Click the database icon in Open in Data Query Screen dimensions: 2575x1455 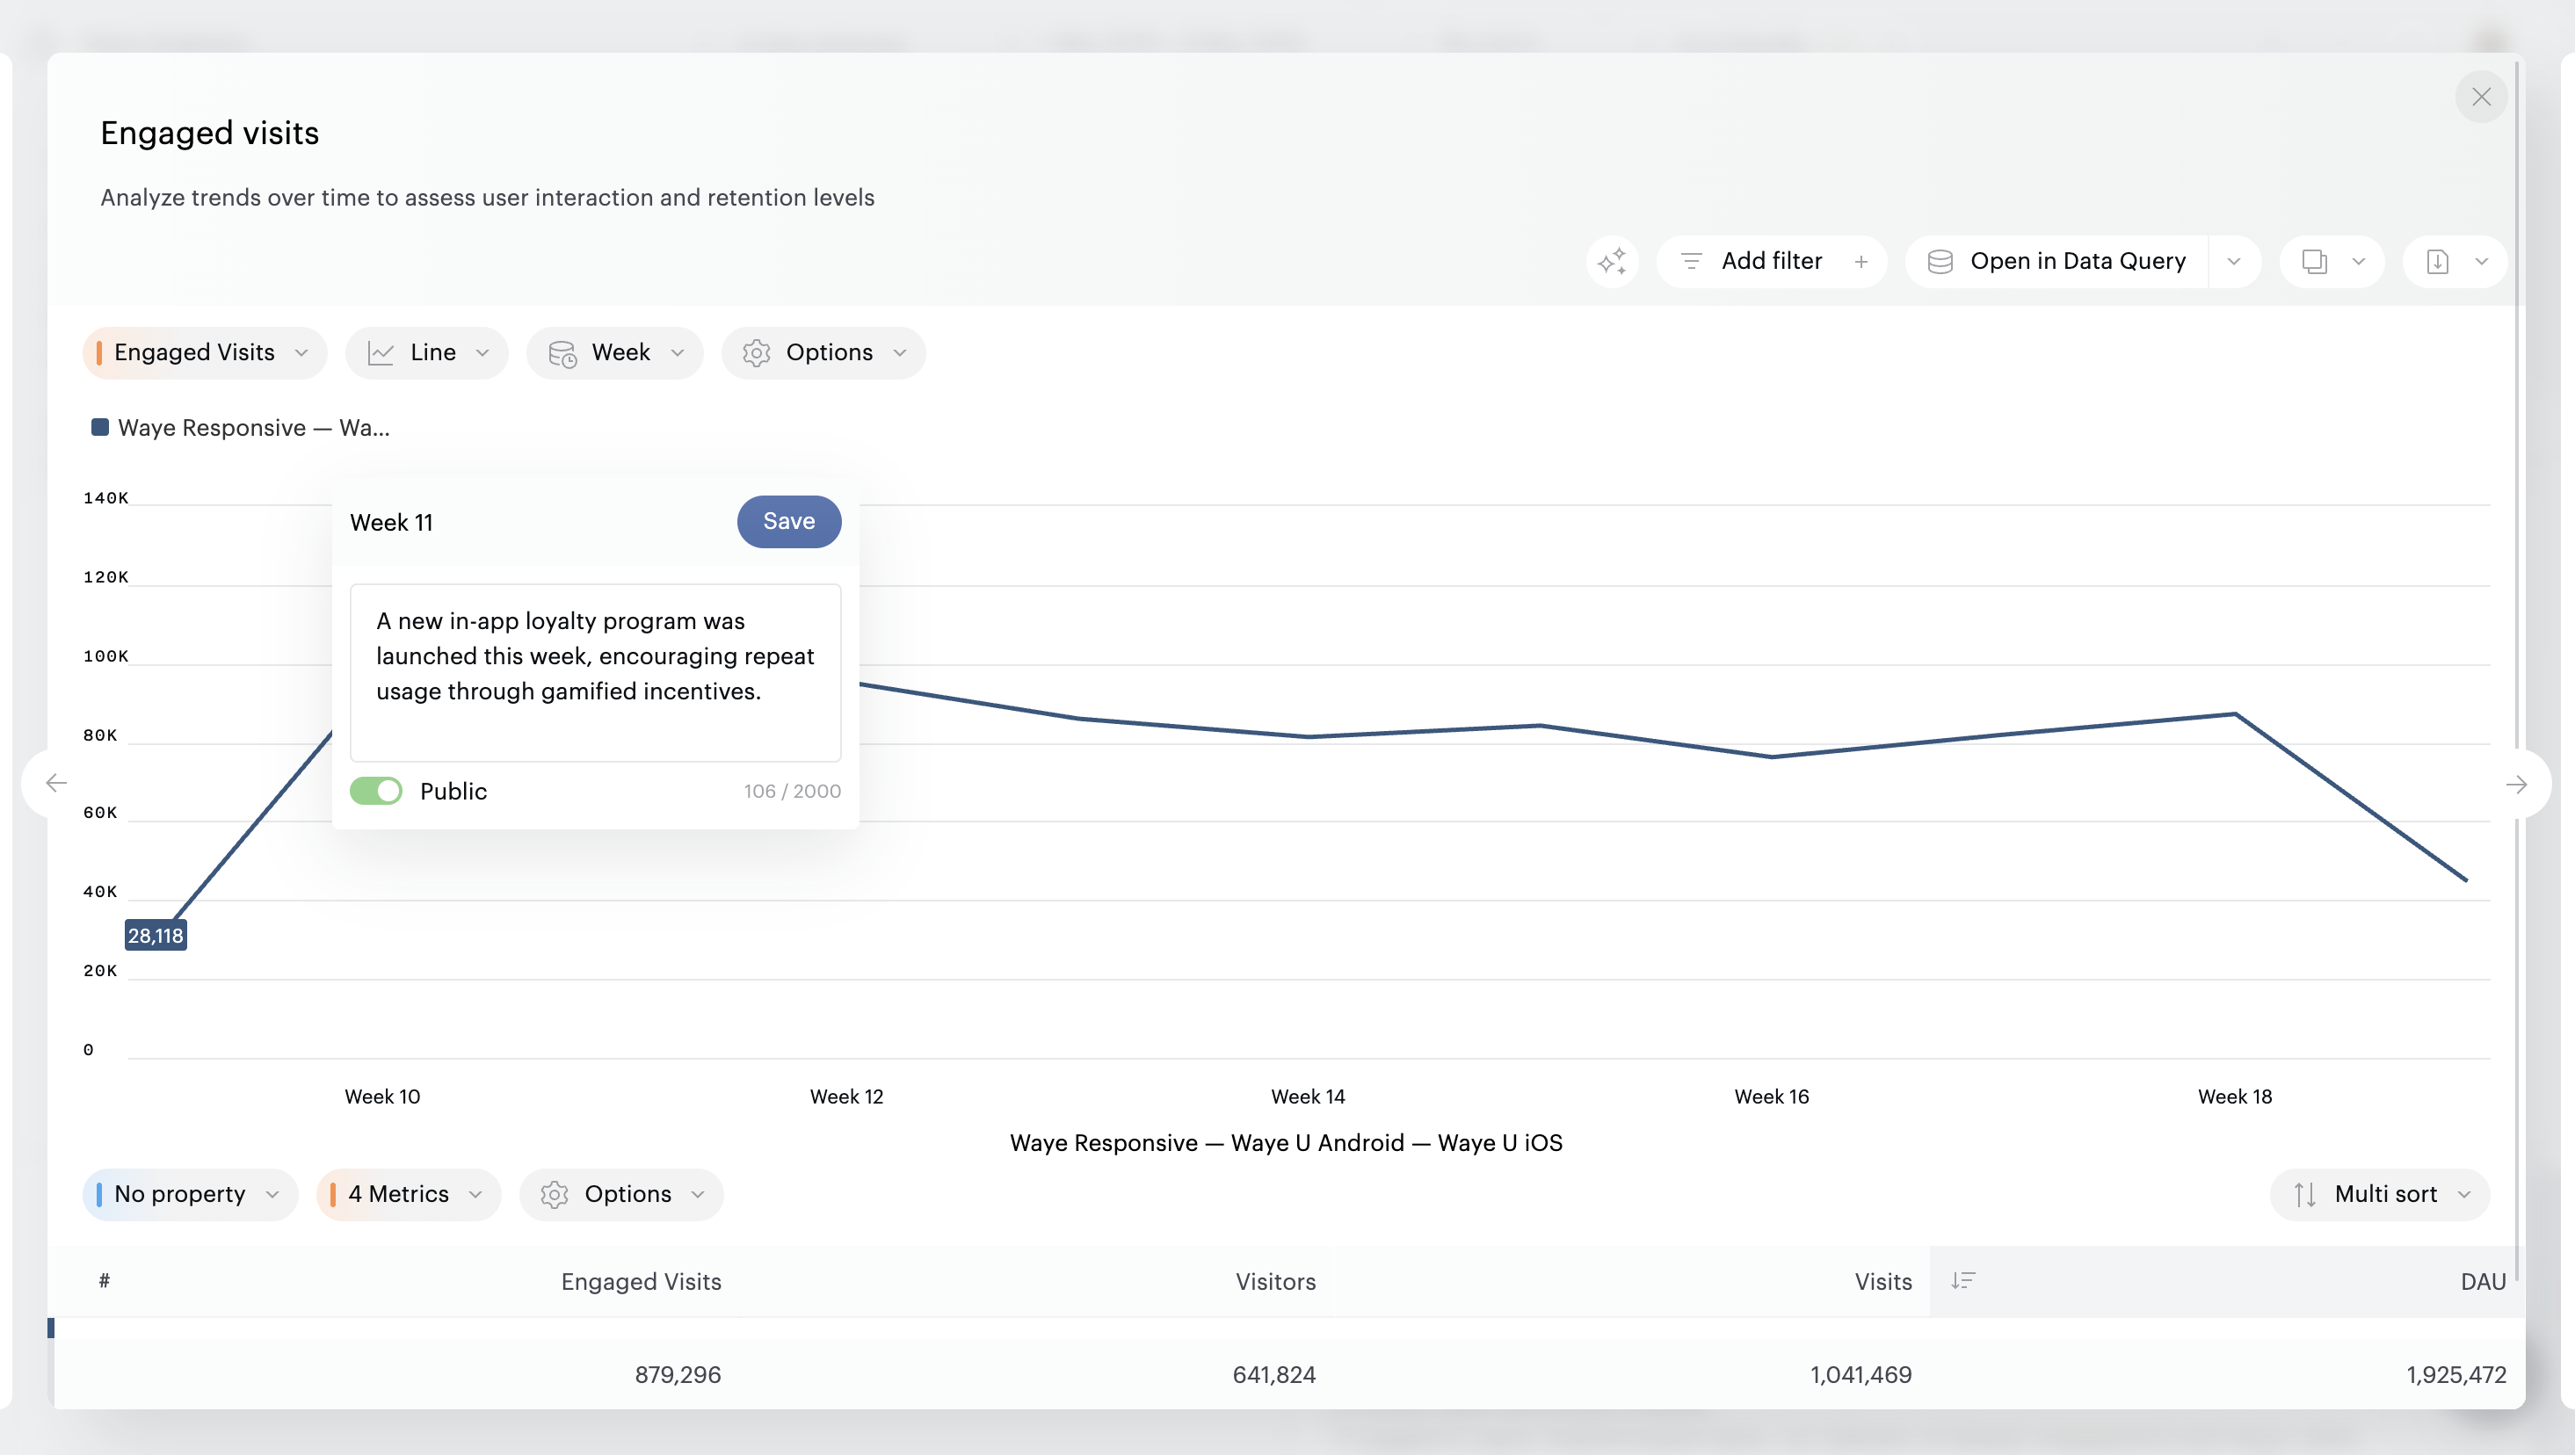(x=1940, y=262)
